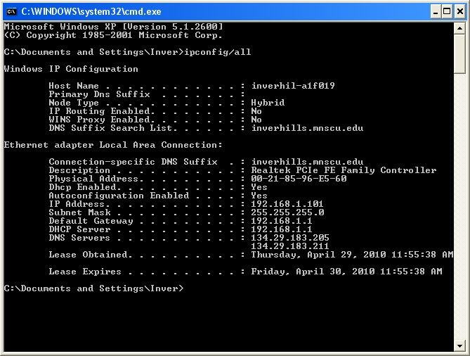
Task: Click the second DNS server 134.29.183.211
Action: (x=290, y=246)
